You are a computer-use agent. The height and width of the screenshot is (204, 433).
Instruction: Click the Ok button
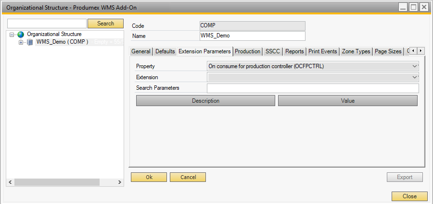click(149, 177)
